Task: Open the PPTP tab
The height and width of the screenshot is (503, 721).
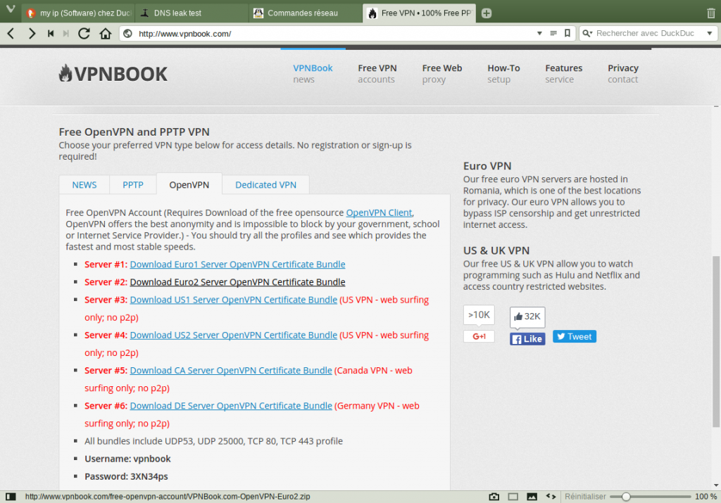Action: (133, 184)
